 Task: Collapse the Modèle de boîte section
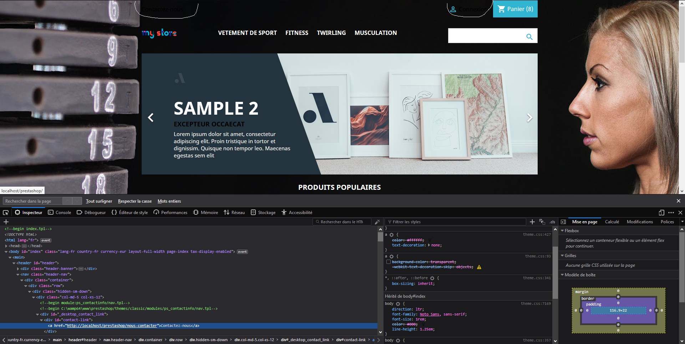[562, 275]
